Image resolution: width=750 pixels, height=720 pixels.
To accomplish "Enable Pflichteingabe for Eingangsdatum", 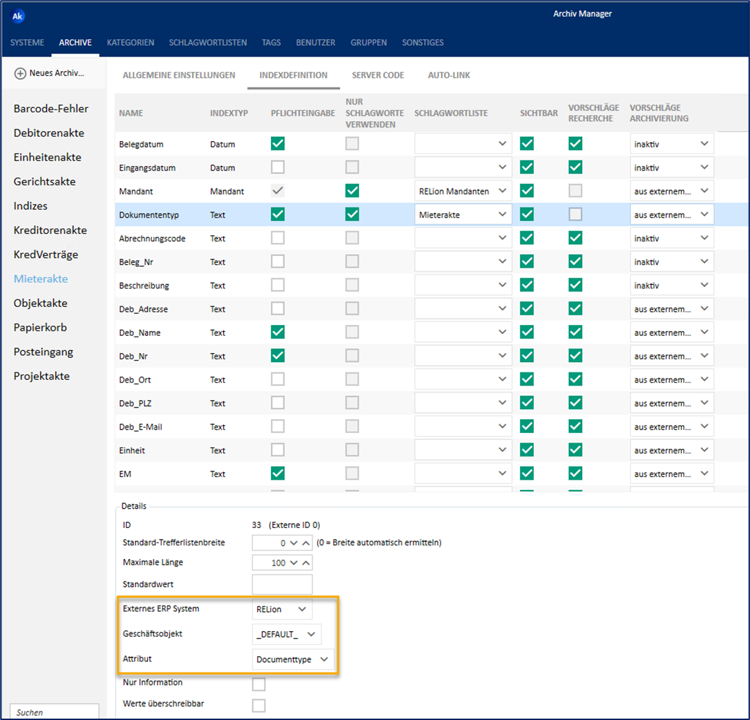I will coord(277,167).
